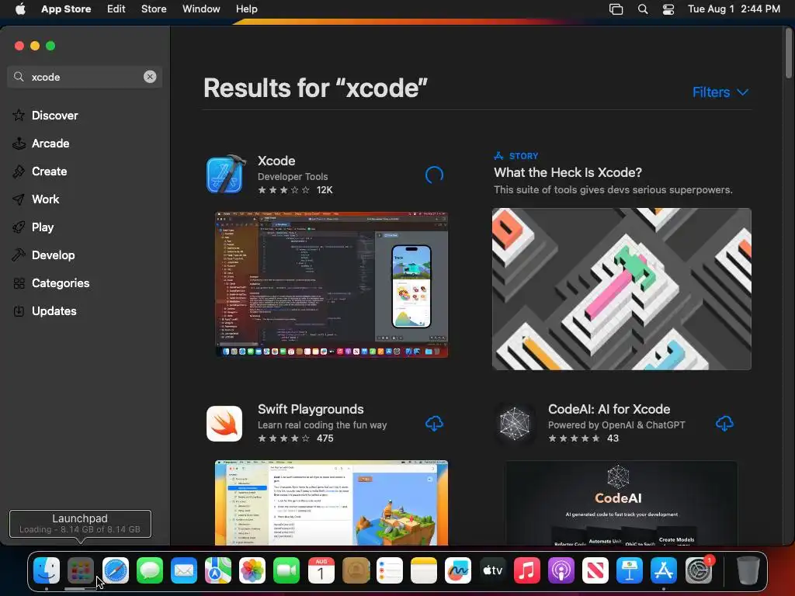Open the Xcode app icon in results
This screenshot has height=596, width=795.
[x=224, y=175]
